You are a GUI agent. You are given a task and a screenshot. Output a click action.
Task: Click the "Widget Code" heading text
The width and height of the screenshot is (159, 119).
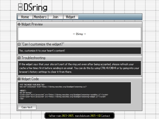click(x=30, y=79)
